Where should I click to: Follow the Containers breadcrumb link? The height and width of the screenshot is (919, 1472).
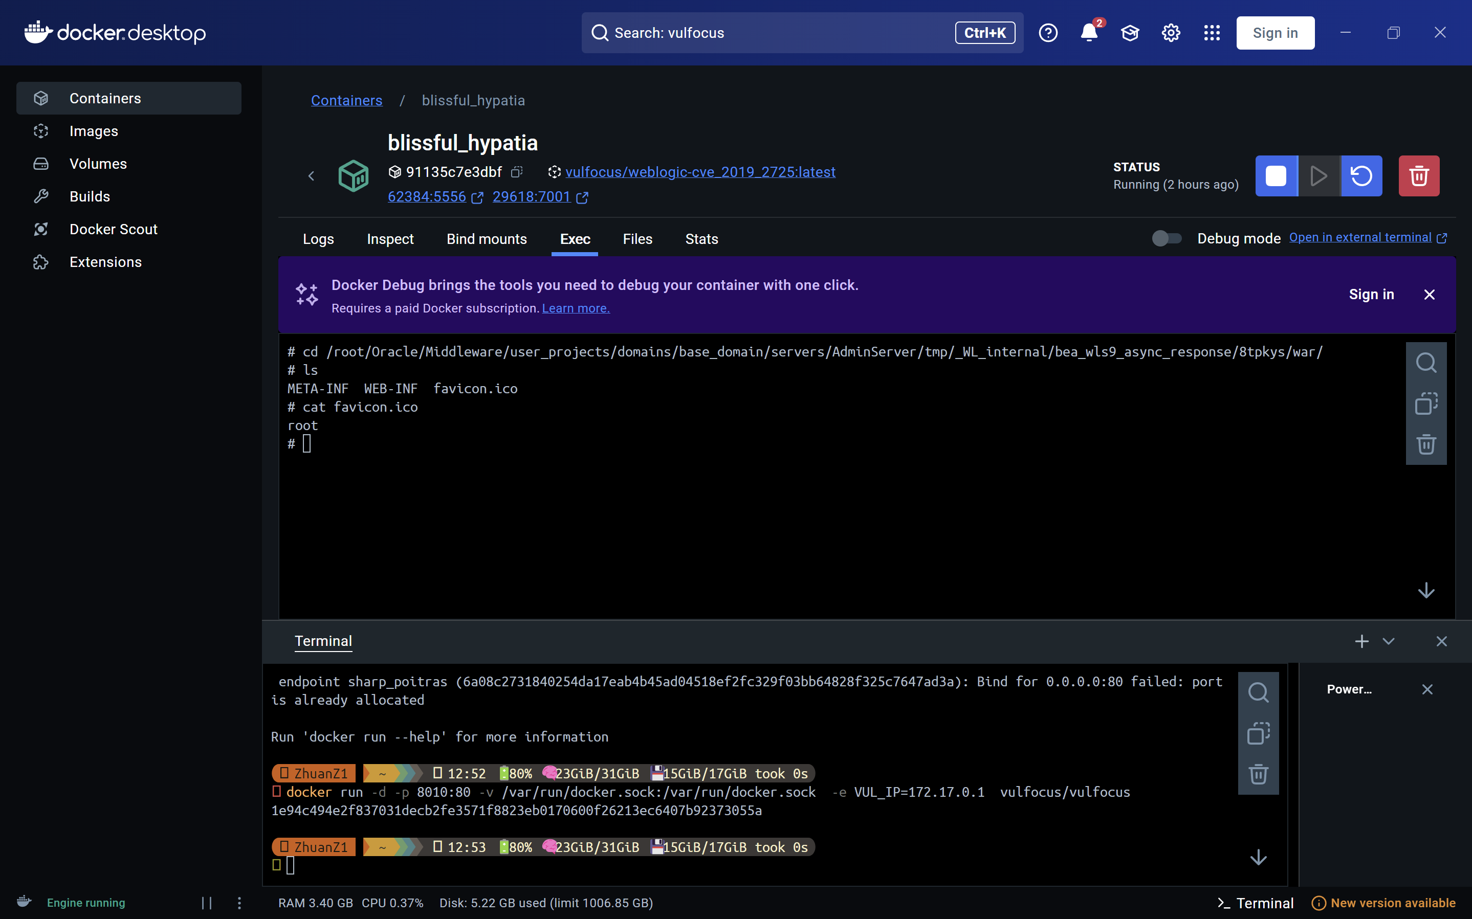(346, 100)
